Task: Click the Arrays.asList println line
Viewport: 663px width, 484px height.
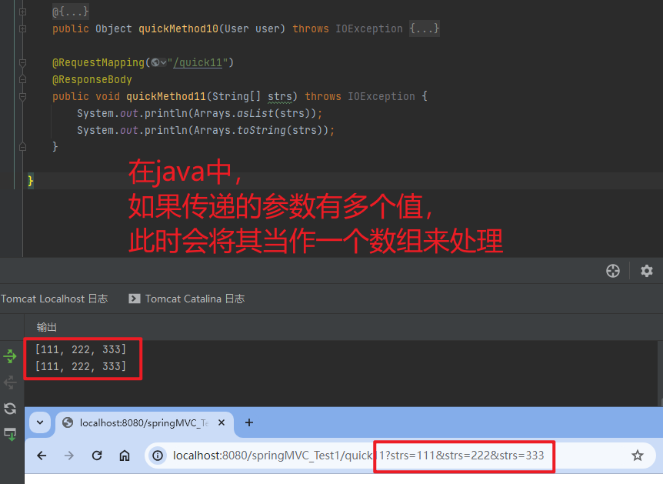Action: tap(199, 113)
